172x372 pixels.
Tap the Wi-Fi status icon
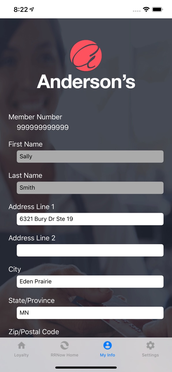click(x=146, y=10)
